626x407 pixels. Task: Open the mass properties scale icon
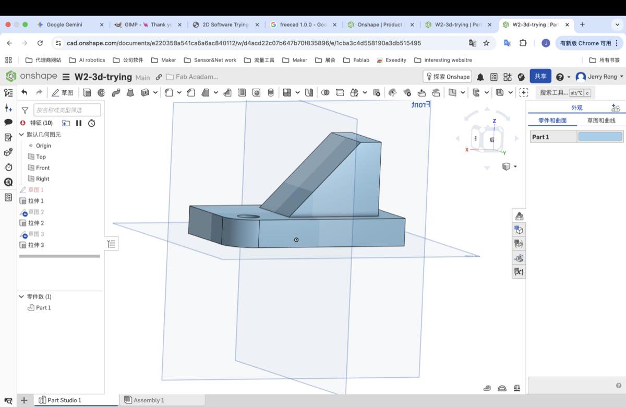pos(517,388)
